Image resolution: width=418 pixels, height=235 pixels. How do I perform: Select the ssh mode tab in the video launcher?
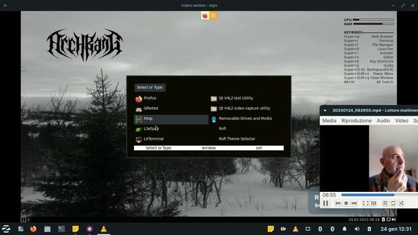point(259,148)
